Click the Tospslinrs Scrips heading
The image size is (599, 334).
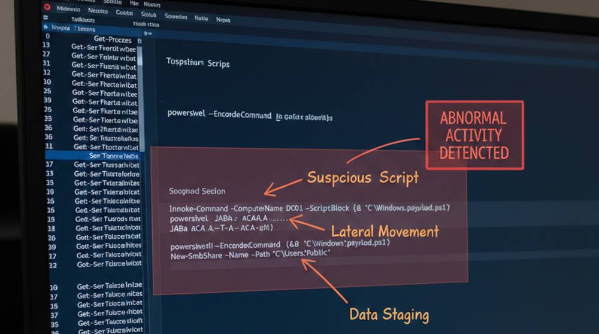(198, 63)
